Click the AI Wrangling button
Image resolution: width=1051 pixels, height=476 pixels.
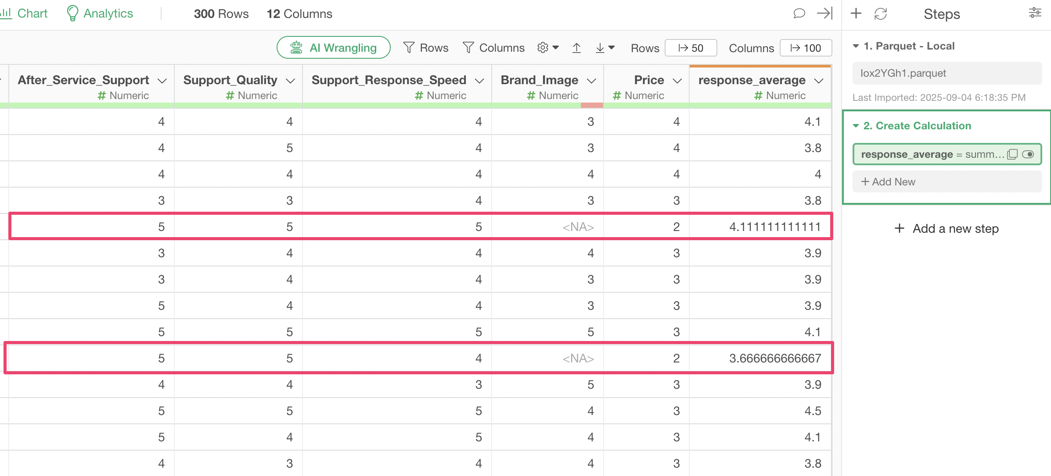click(x=333, y=48)
